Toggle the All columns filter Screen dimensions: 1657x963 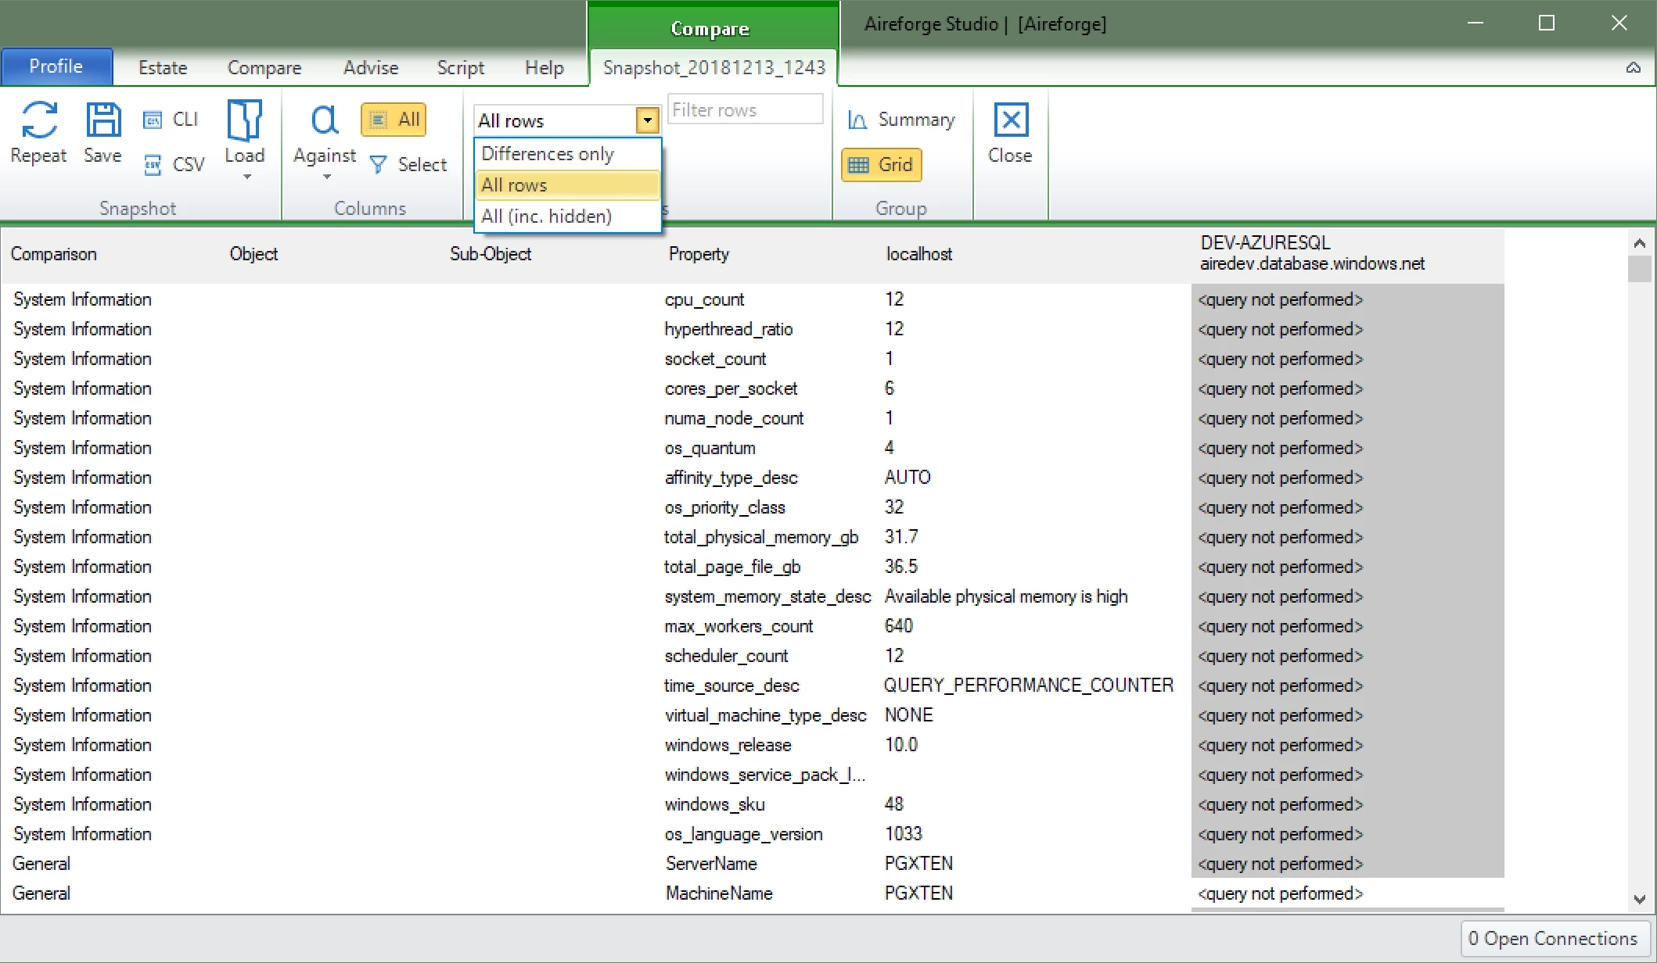pyautogui.click(x=394, y=120)
